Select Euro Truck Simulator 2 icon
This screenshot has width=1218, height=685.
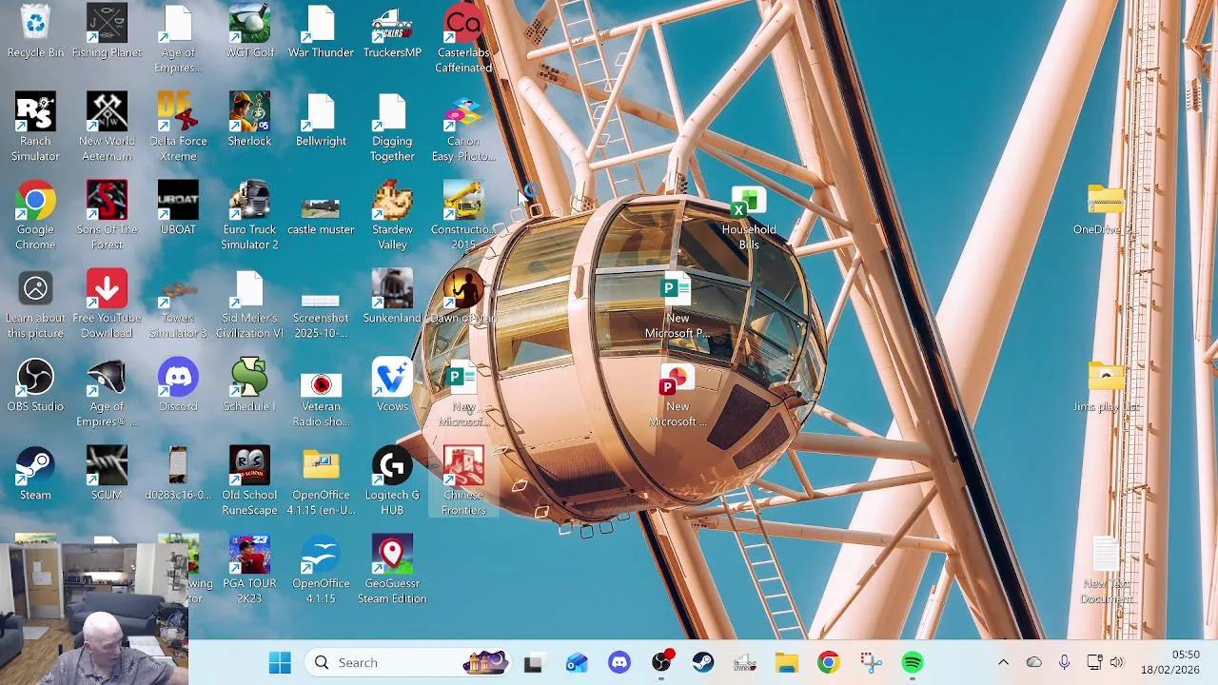coord(249,216)
